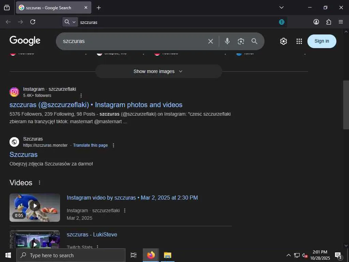Click the muted volume tray icon
Image resolution: width=349 pixels, height=262 pixels.
305,255
